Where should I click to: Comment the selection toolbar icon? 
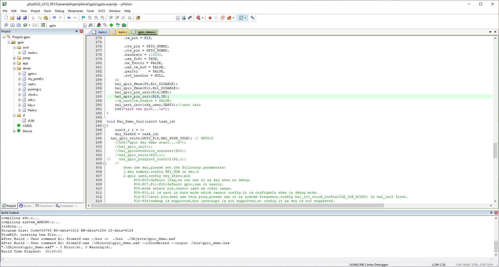click(x=123, y=18)
